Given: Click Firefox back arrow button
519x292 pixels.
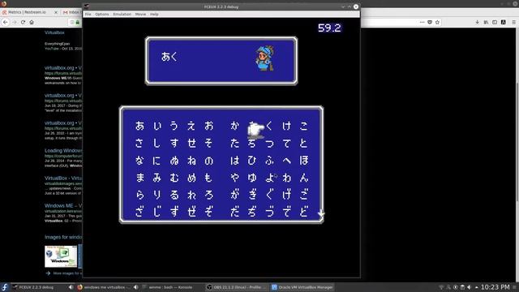Looking at the screenshot, I should click(x=6, y=22).
